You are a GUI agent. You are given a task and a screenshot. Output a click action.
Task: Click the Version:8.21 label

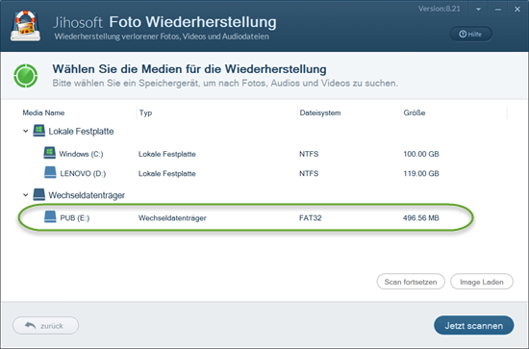click(x=440, y=9)
